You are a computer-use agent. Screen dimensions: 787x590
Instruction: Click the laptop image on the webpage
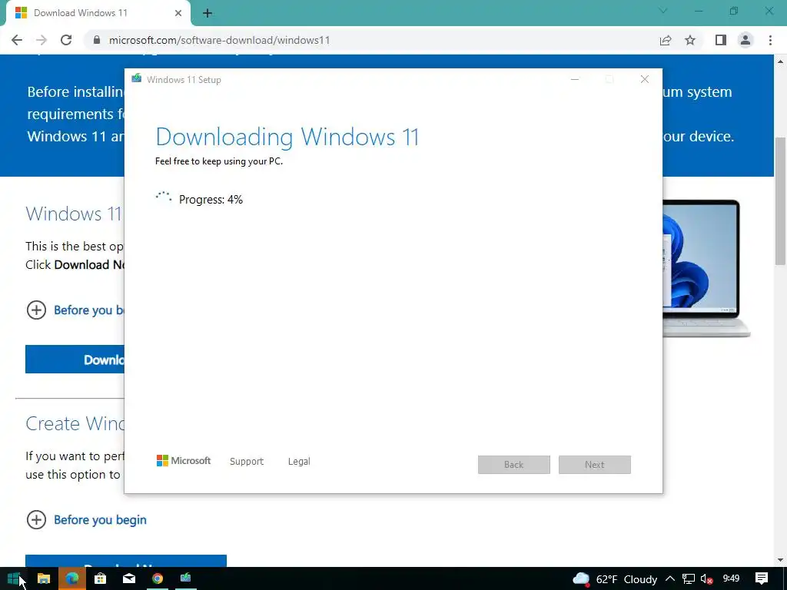pos(706,268)
